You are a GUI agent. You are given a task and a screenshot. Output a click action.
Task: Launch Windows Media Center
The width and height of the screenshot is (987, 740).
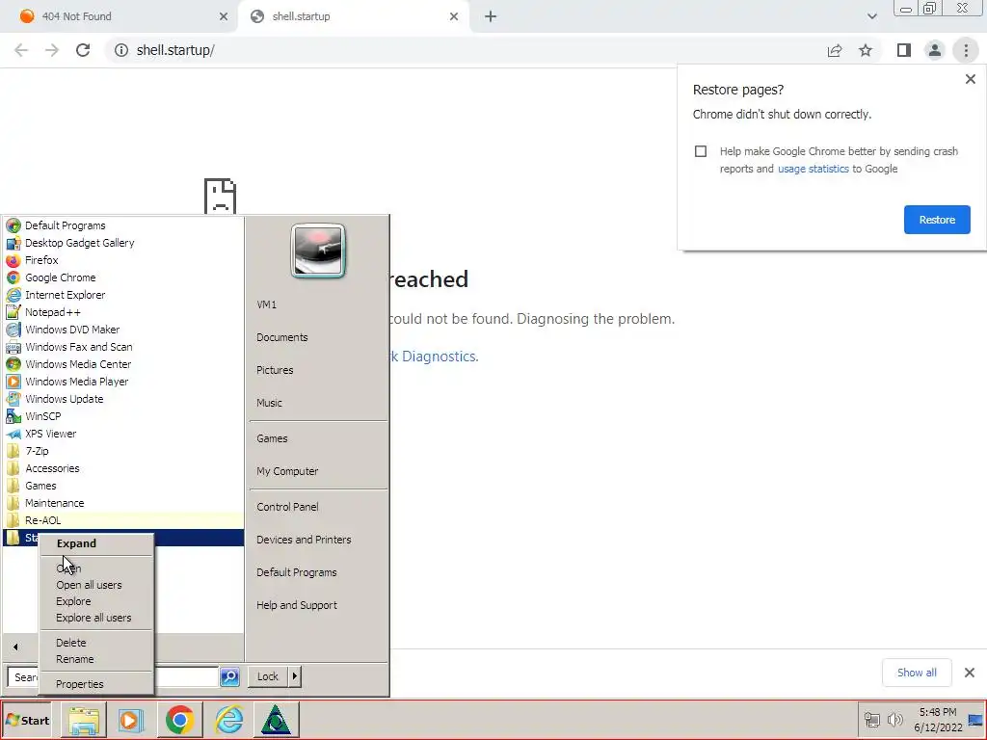point(123,364)
